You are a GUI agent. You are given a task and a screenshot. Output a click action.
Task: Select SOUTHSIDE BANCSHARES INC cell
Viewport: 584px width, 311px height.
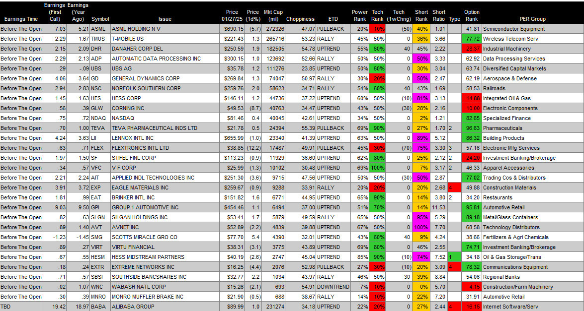click(x=165, y=277)
